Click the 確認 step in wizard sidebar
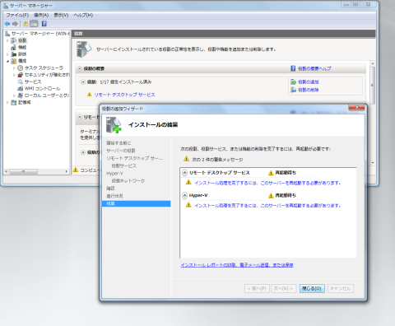Screen dimensions: 395x326 pos(110,189)
